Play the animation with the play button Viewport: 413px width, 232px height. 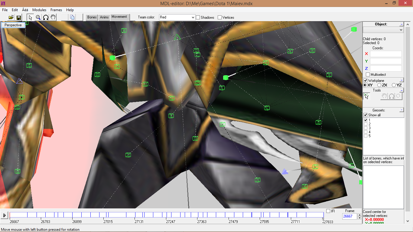[x=4, y=215]
